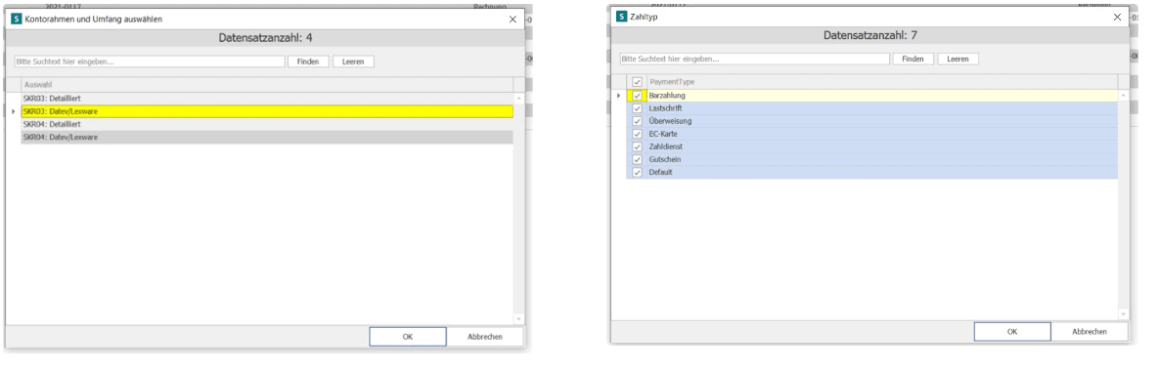Click the search field in Kontorahmen dialog
The image size is (1157, 370).
150,62
